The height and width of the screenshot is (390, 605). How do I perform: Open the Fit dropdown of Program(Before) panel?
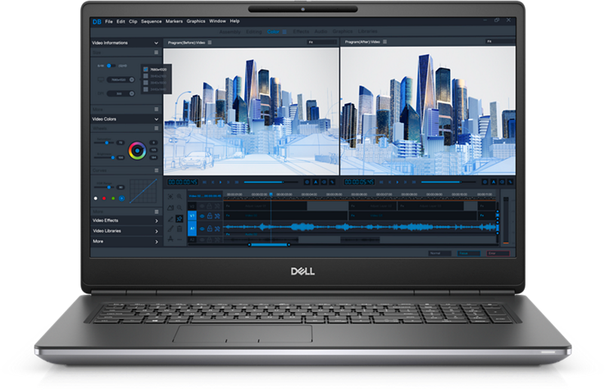point(322,42)
